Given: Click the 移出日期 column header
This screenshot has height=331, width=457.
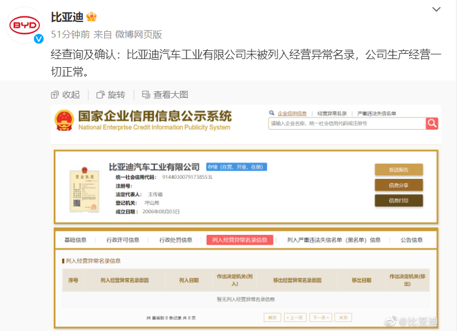Looking at the screenshot, I should pos(362,280).
